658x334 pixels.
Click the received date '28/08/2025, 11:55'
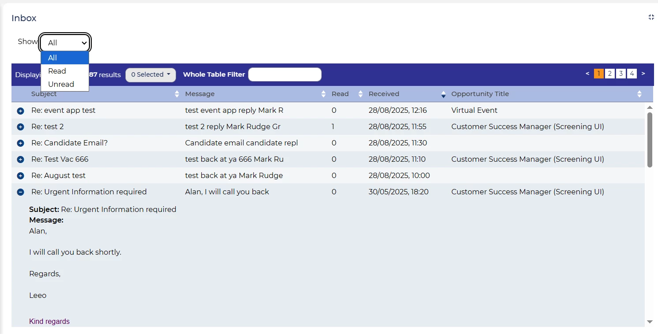[398, 127]
